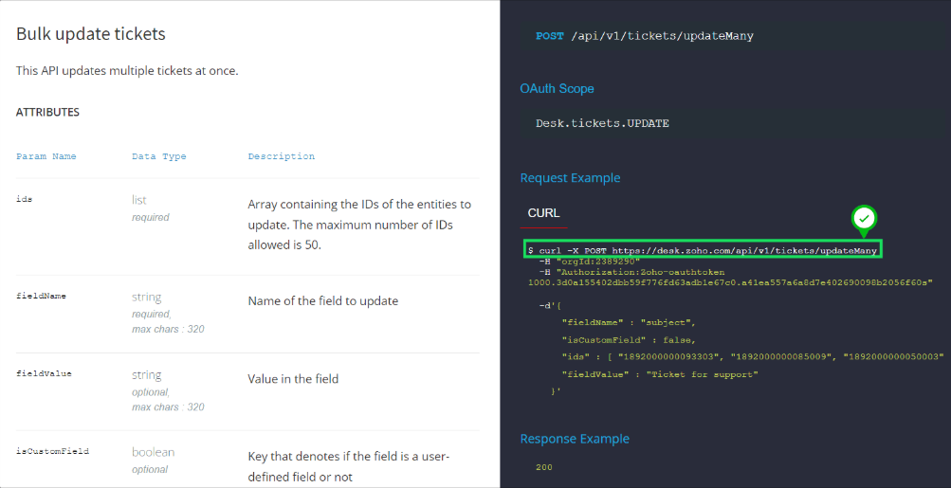Click the green checkmark badge icon
Image resolution: width=951 pixels, height=488 pixels.
864,219
